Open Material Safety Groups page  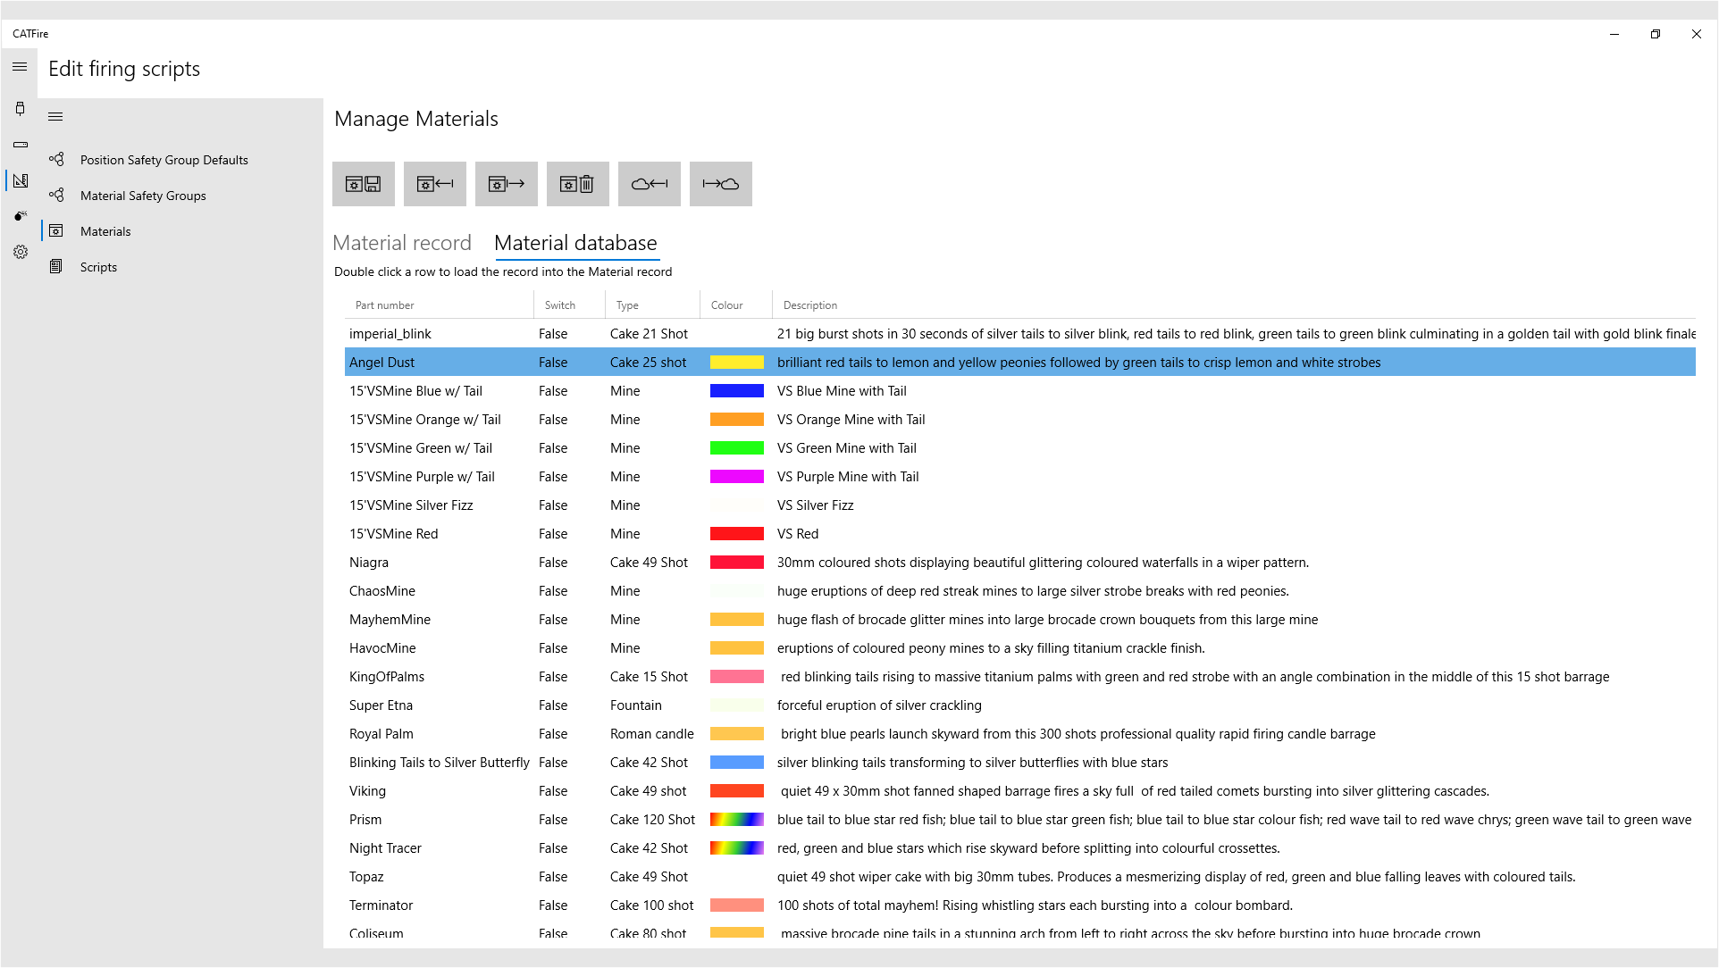pos(143,196)
